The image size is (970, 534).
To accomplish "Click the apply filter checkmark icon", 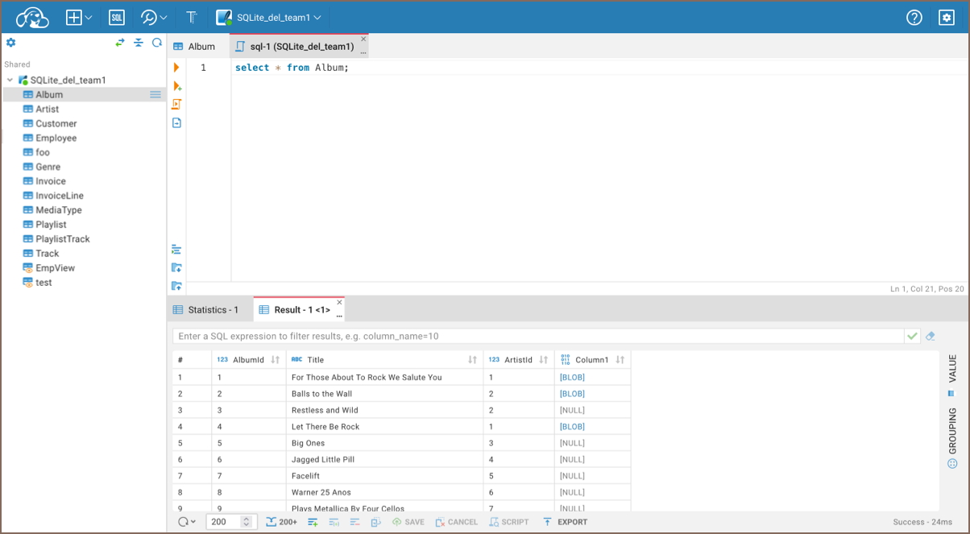I will point(912,336).
